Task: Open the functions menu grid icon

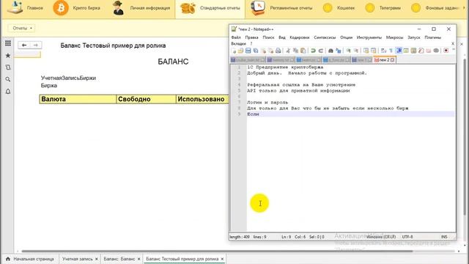Action: [x=8, y=43]
